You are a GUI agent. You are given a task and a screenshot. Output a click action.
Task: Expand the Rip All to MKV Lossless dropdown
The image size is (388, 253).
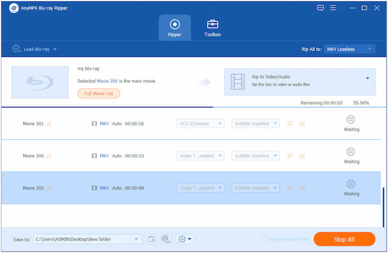(349, 49)
